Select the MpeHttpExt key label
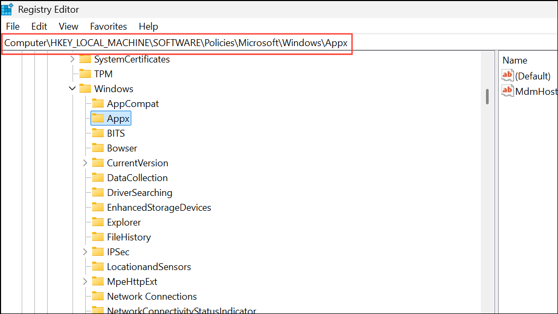Image resolution: width=558 pixels, height=314 pixels. pyautogui.click(x=132, y=282)
